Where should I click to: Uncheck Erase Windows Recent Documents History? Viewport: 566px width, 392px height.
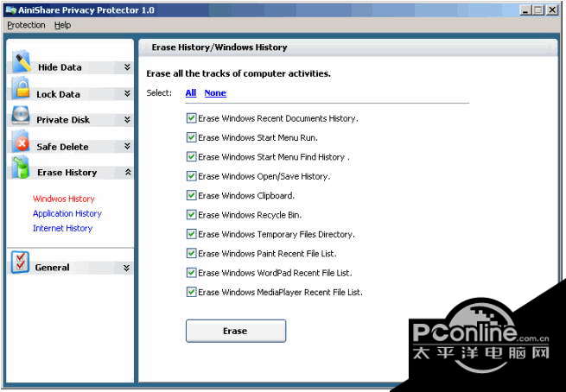tap(191, 118)
